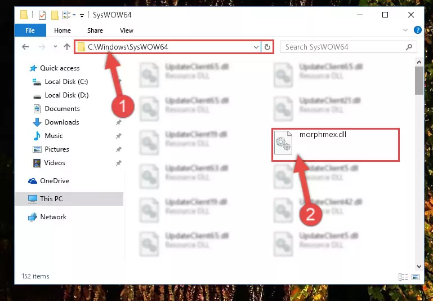
Task: Click the Music note icon in sidebar
Action: point(37,136)
